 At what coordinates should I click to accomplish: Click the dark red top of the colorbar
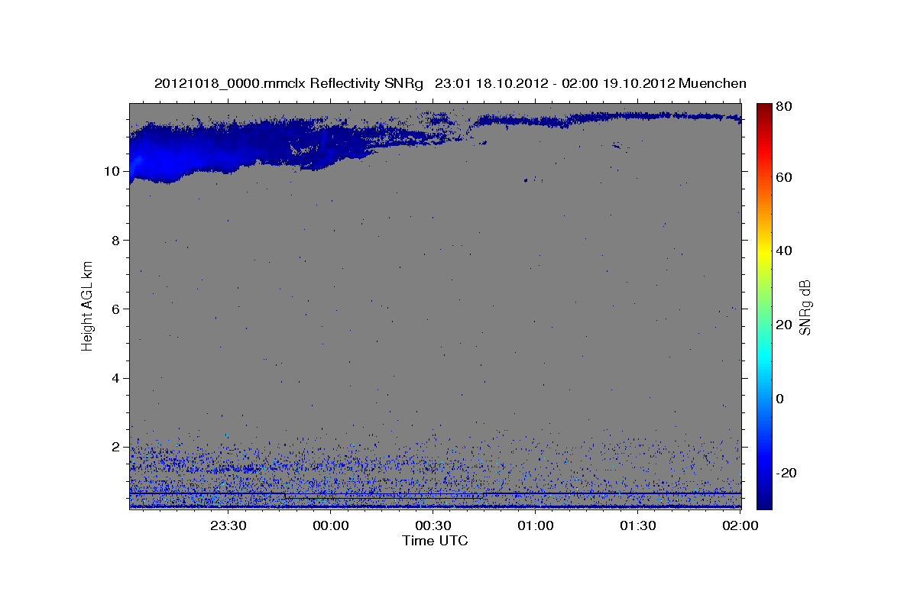[764, 109]
